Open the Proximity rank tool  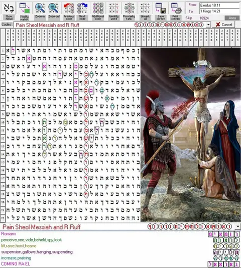point(129,11)
